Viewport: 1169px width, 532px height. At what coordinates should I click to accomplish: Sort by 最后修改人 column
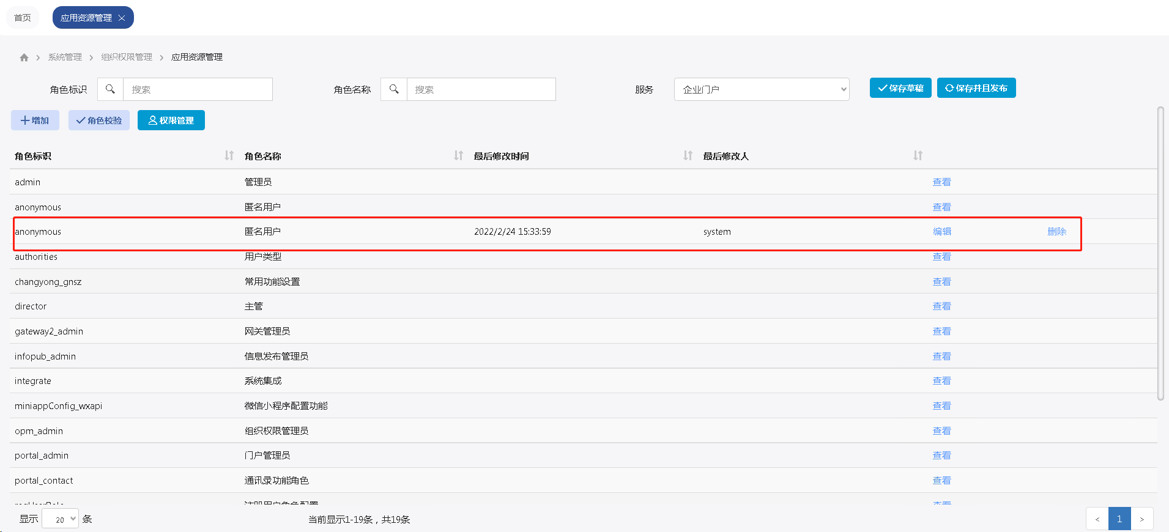[x=918, y=155]
